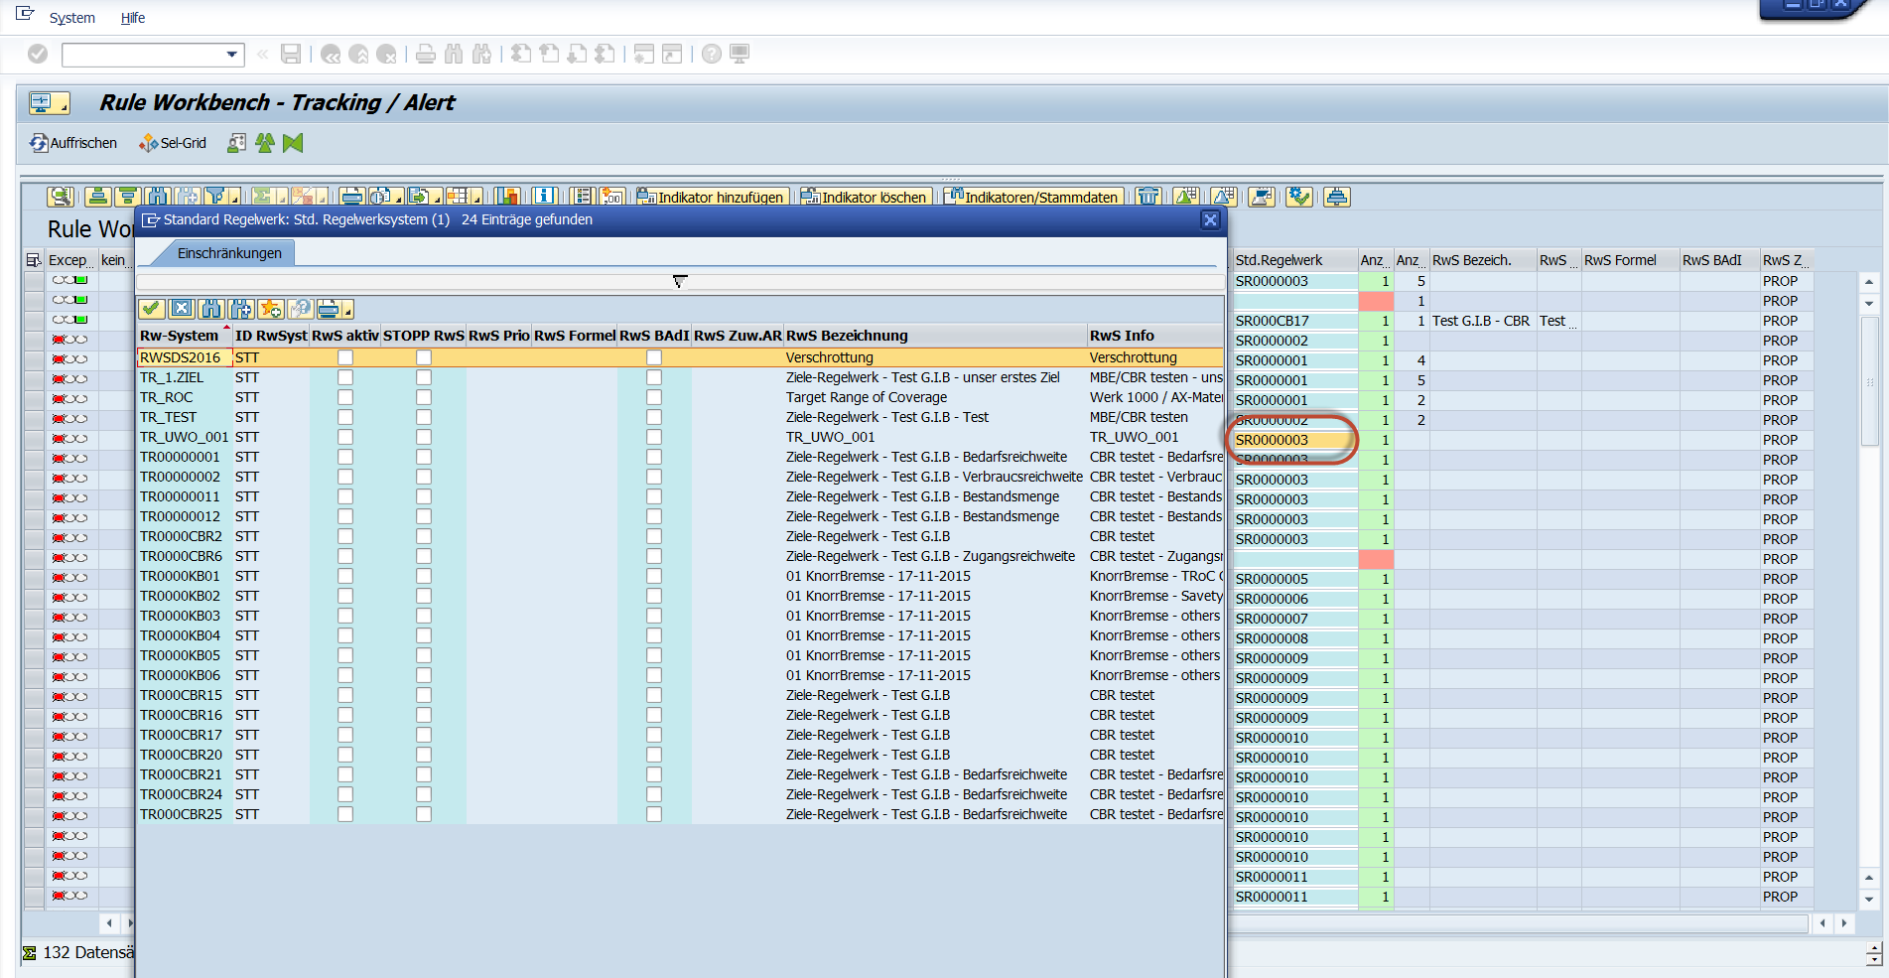
Task: Open the print icon dropdown in dialog toolbar
Action: click(x=347, y=313)
